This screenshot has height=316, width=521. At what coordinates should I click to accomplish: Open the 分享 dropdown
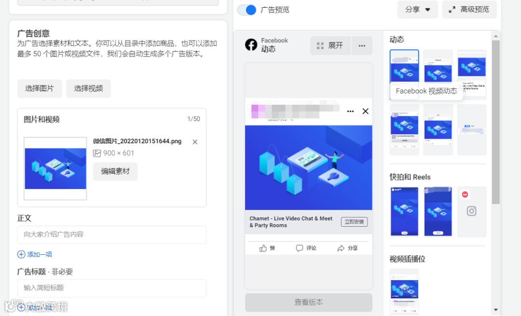pos(417,10)
